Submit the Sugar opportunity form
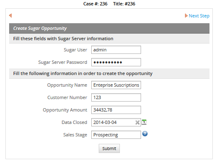This screenshot has width=224, height=165. (109, 148)
